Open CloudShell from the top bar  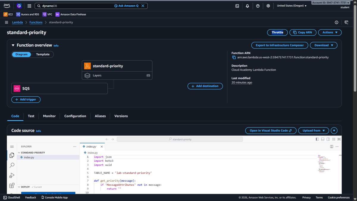pyautogui.click(x=237, y=6)
